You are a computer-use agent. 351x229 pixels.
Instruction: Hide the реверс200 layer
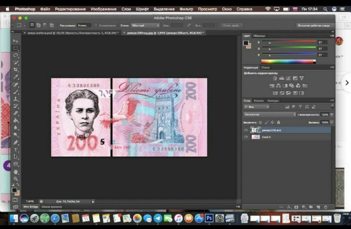[x=246, y=130]
